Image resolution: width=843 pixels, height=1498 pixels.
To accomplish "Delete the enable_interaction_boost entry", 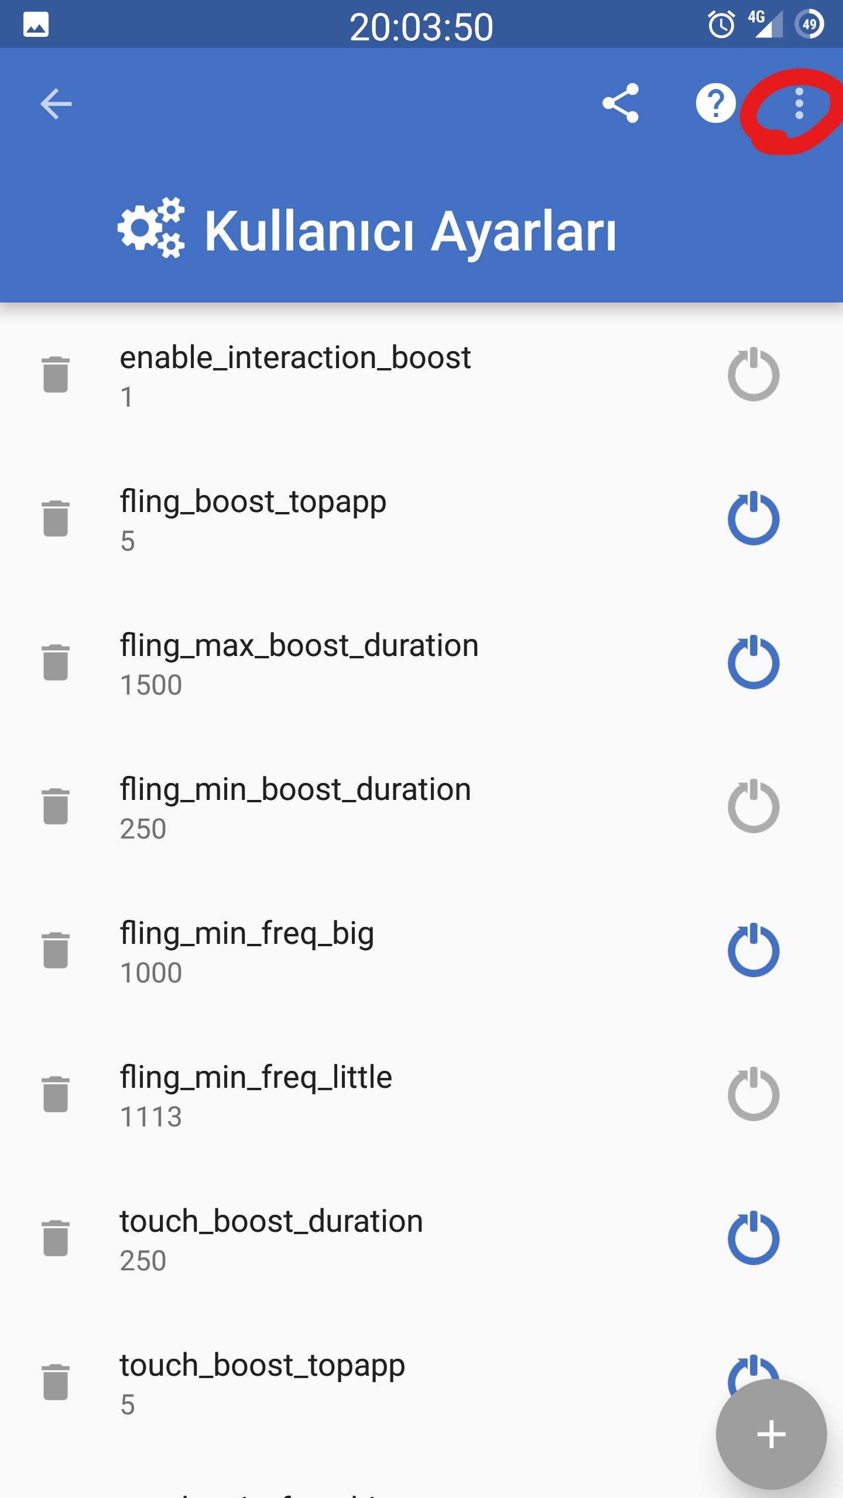I will point(56,374).
